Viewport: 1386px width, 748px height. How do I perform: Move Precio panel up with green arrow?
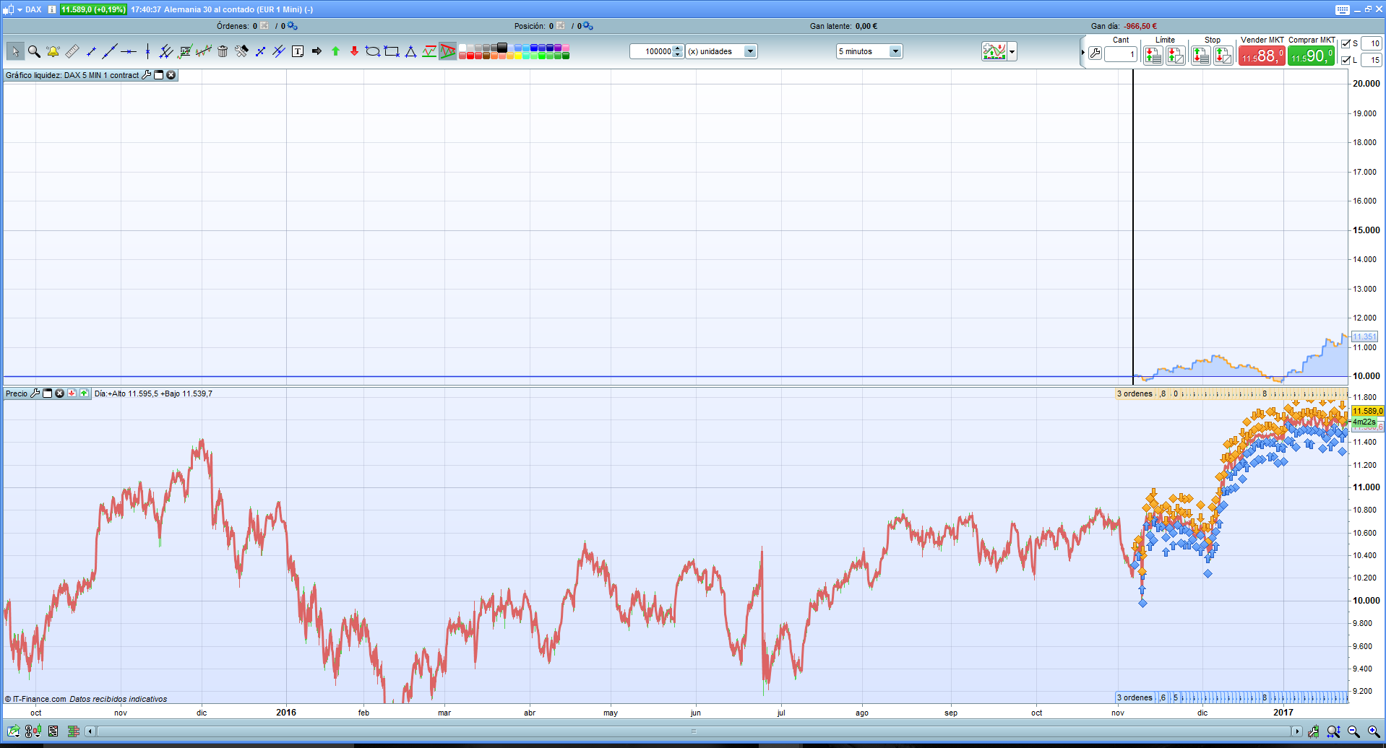(x=85, y=393)
